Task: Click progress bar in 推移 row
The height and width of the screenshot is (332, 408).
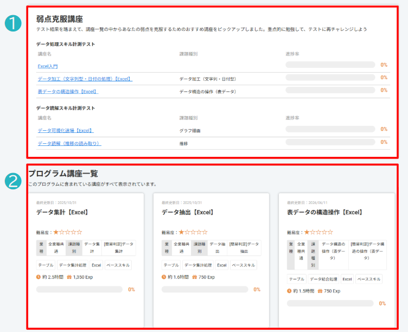Action: pos(330,142)
